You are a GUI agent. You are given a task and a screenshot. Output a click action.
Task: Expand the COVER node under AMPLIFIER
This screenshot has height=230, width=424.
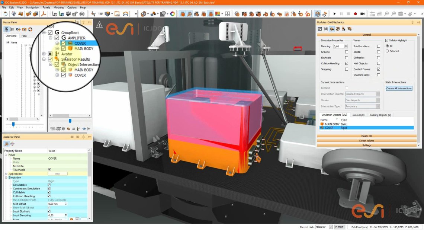pyautogui.click(x=57, y=43)
